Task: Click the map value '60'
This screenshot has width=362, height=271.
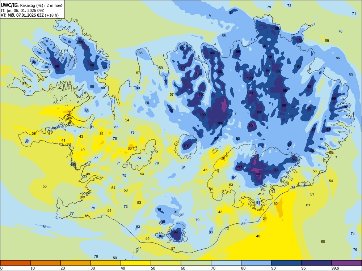Action: (x=323, y=241)
